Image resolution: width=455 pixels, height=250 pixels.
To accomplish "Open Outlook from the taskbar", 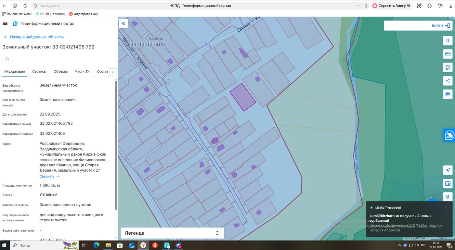I will pyautogui.click(x=132, y=245).
